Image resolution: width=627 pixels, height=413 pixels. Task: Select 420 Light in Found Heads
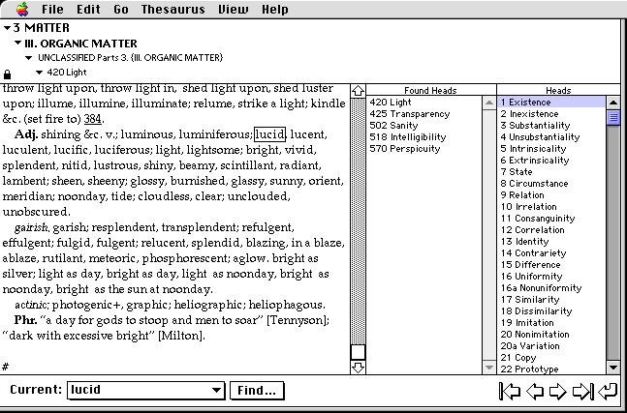click(424, 103)
